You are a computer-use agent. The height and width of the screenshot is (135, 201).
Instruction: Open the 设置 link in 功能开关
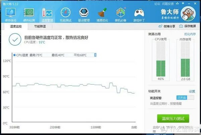click(x=192, y=91)
